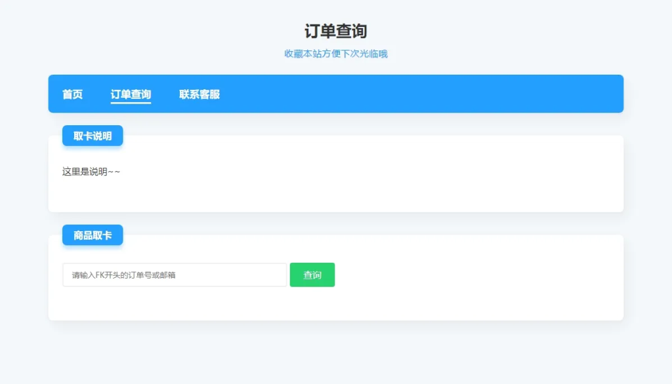Screen dimensions: 672x384
Task: Click the 请输入FK开头的订单号或邮箱 placeholder text
Action: [x=123, y=275]
